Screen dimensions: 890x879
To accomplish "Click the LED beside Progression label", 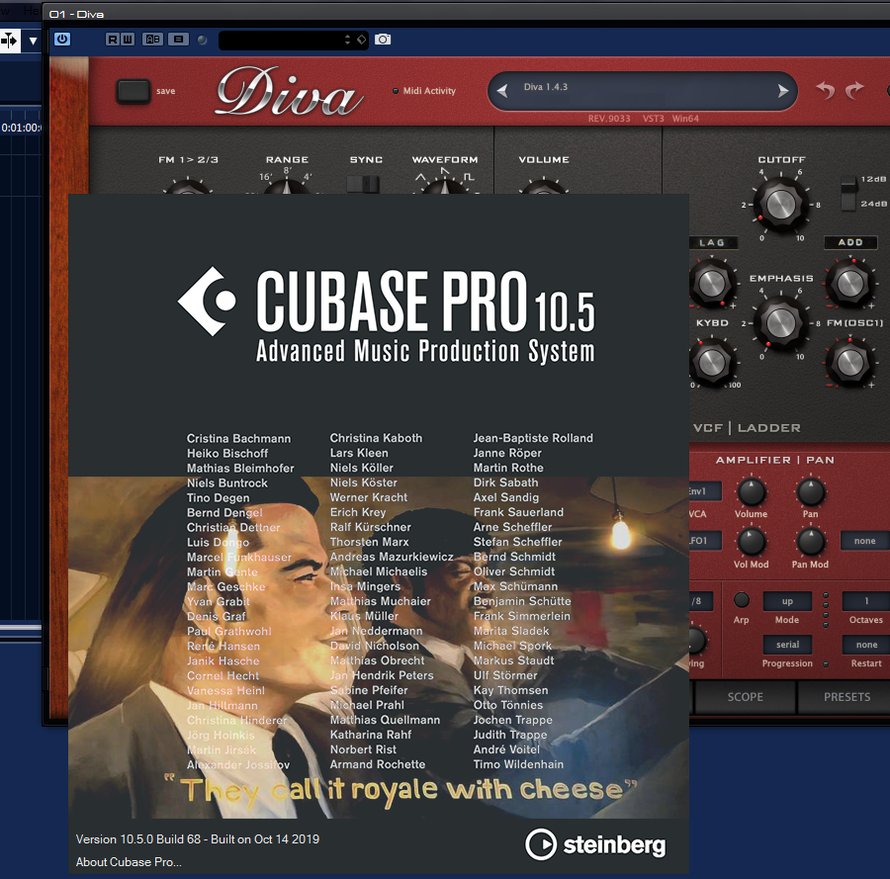I will pyautogui.click(x=826, y=663).
